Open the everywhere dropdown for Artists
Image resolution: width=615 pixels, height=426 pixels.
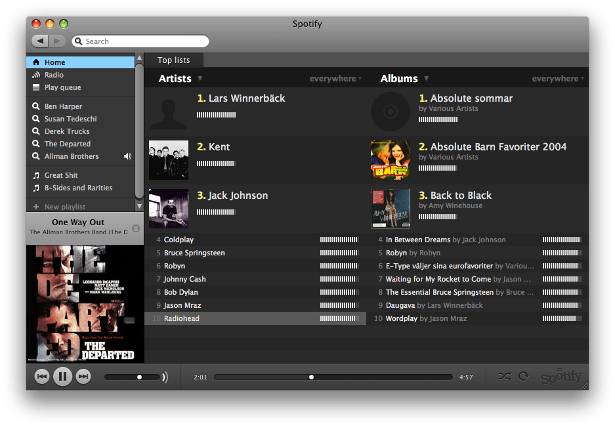tap(335, 79)
